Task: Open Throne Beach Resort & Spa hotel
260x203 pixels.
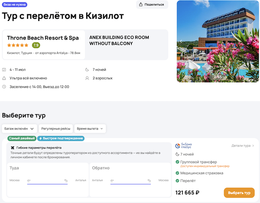Action: pyautogui.click(x=43, y=38)
